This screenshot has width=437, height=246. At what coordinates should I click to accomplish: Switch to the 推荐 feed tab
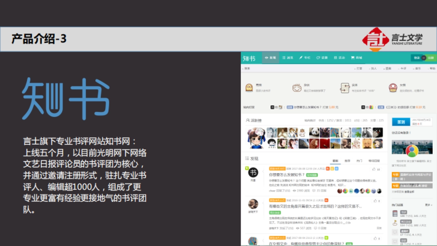[x=347, y=161]
